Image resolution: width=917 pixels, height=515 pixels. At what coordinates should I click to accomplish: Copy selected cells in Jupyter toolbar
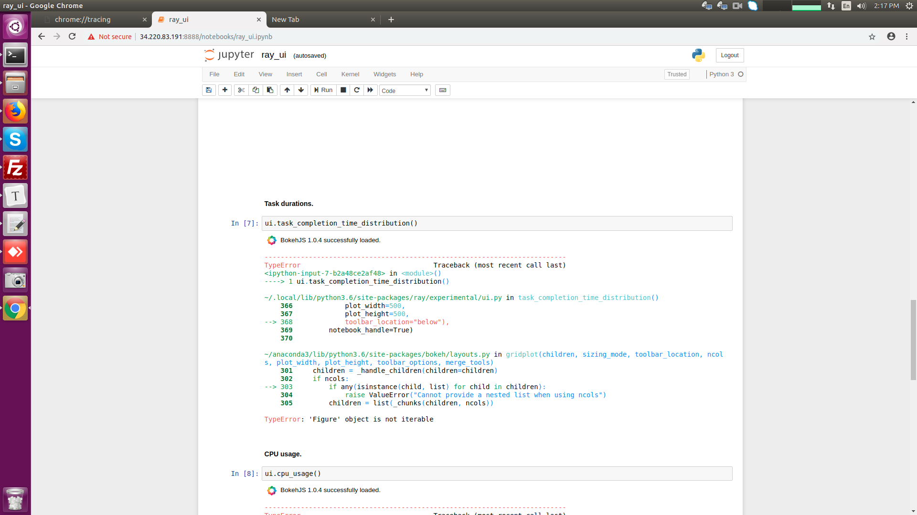click(256, 90)
